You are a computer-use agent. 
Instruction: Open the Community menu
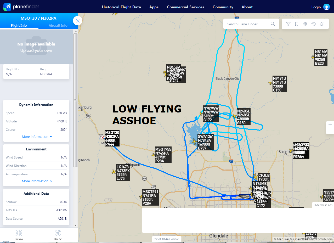click(x=223, y=7)
